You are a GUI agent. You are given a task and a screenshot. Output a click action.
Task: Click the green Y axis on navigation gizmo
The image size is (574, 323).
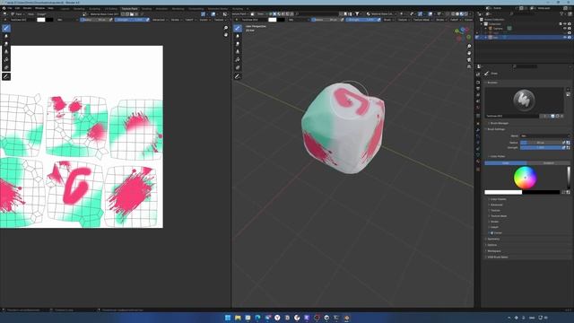457,31
